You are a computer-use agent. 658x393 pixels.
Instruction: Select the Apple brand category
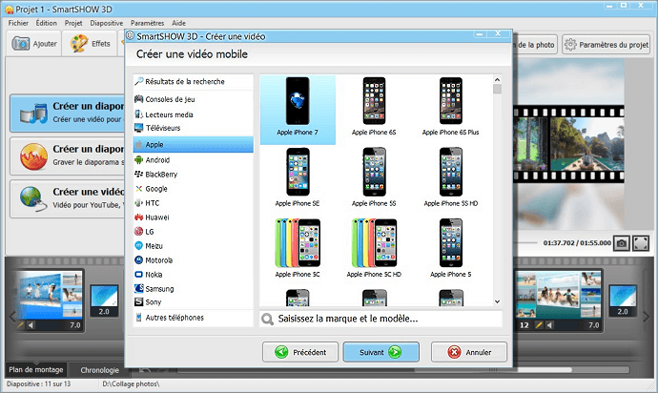pyautogui.click(x=194, y=144)
